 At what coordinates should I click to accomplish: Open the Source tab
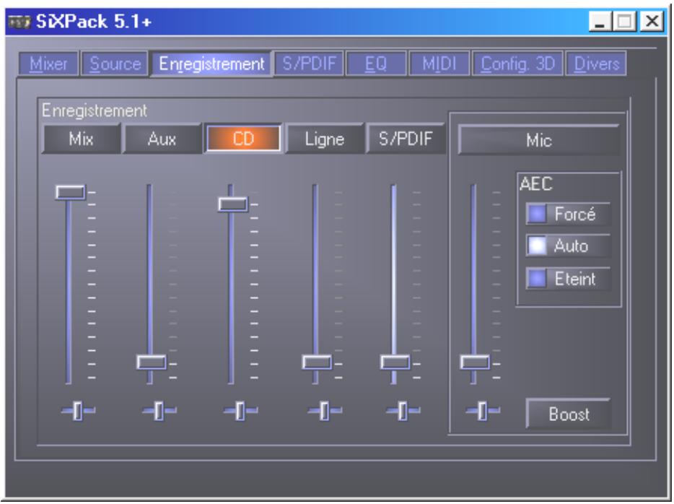(115, 64)
